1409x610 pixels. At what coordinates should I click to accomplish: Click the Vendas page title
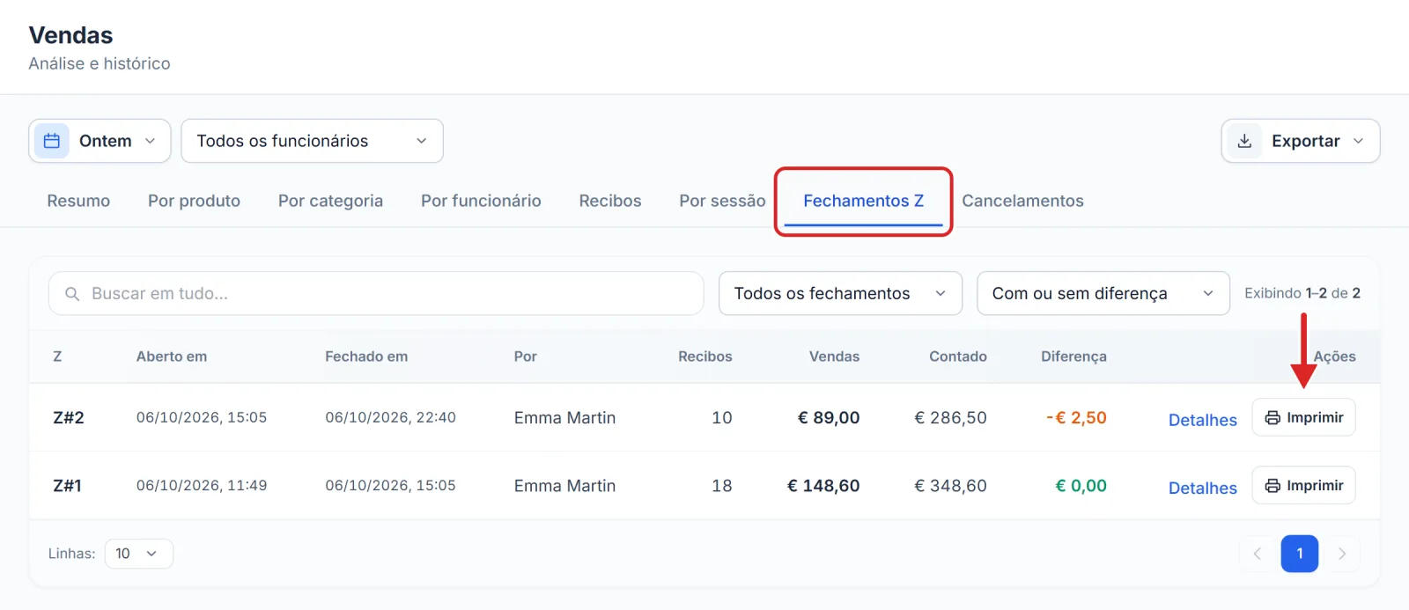pyautogui.click(x=70, y=35)
